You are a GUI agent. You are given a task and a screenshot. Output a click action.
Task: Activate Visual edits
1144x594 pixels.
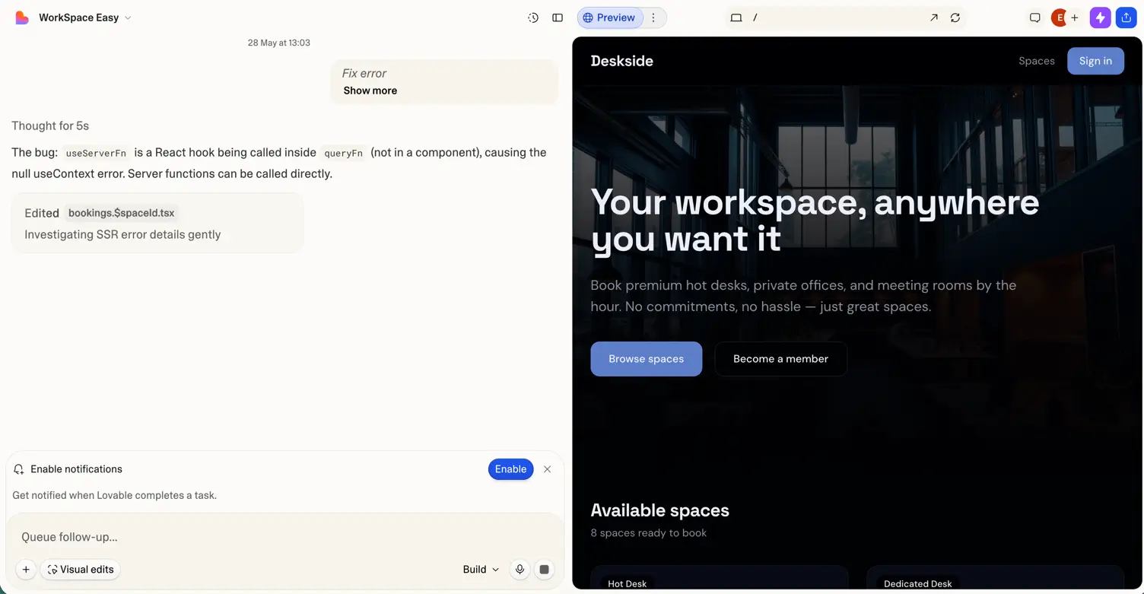81,570
